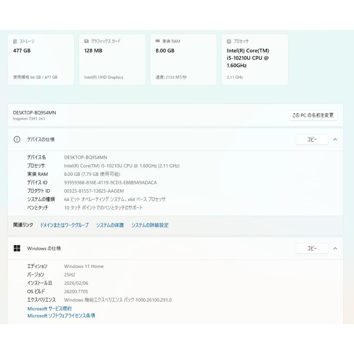Click the デバイスの仕様 section header
354x354 pixels.
175,140
